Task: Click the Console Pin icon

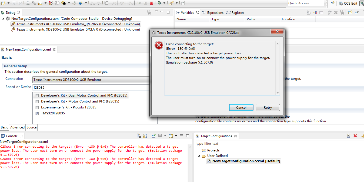Action: click(x=153, y=136)
